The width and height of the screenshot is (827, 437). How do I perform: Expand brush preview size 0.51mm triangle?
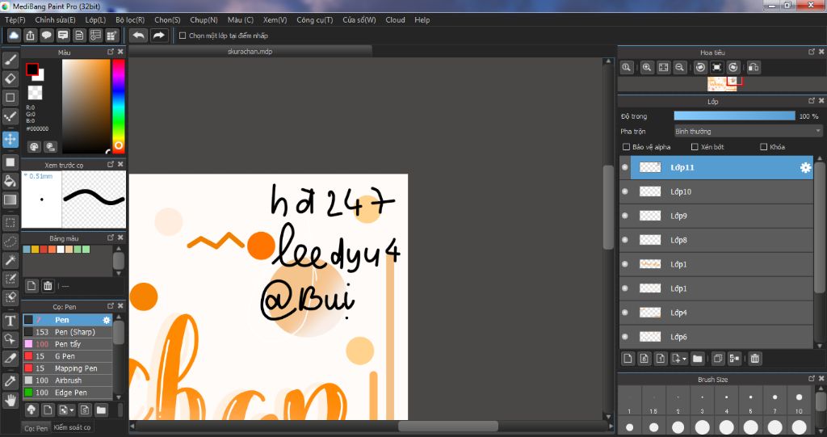point(25,175)
